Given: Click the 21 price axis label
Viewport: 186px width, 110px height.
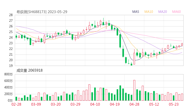Looking at the screenshot, I should tap(11, 54).
